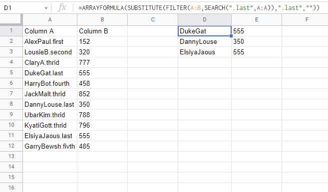Select cell LousieB.second
328x192 pixels.
coord(50,52)
